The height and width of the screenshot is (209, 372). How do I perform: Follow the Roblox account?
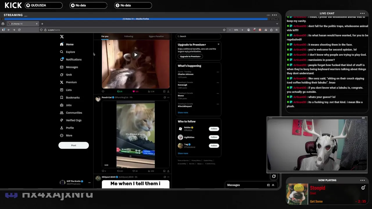(214, 129)
